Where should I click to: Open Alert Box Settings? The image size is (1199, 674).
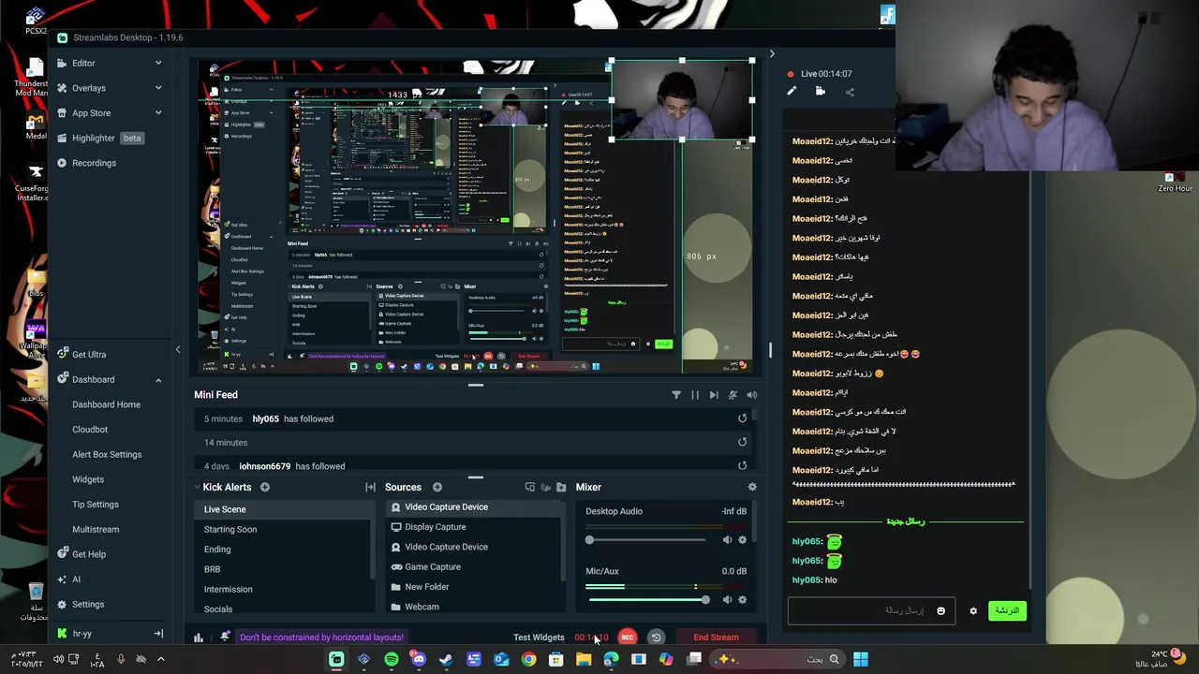107,455
